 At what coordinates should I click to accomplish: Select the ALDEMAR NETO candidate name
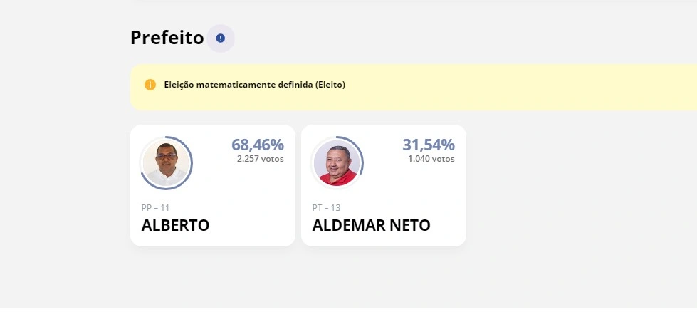(371, 225)
